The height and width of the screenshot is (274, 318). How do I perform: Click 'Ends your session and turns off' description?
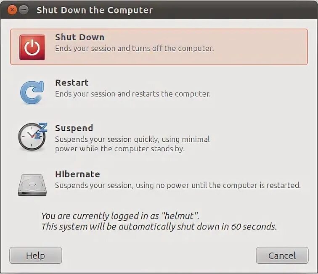coord(135,49)
